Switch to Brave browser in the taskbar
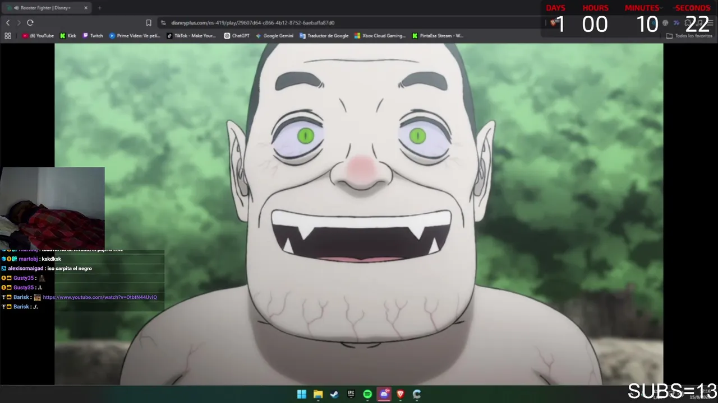The height and width of the screenshot is (403, 718). [401, 394]
